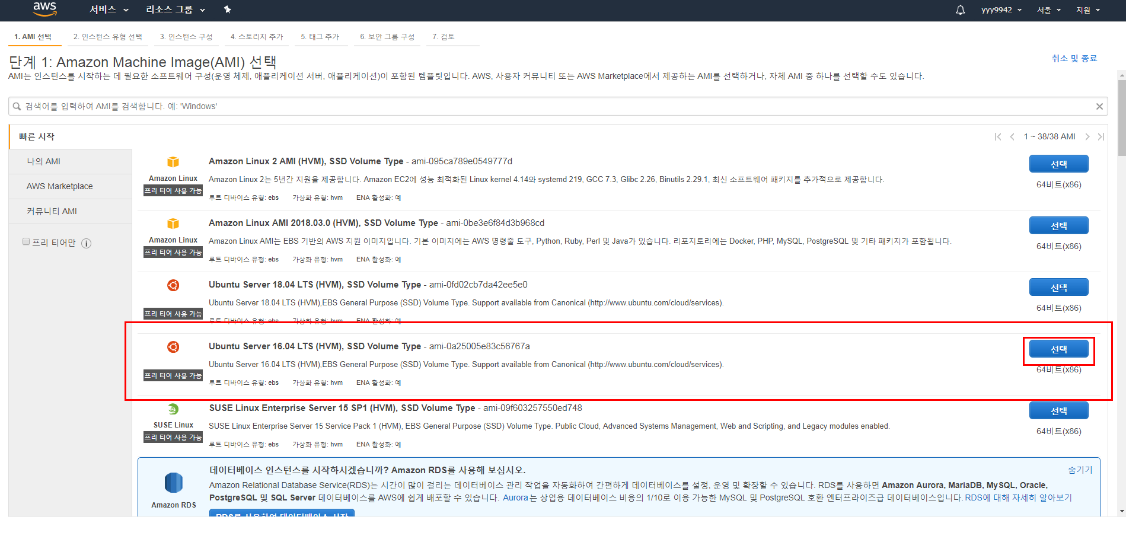Go to last page of AMI list
1126x539 pixels.
1101,137
